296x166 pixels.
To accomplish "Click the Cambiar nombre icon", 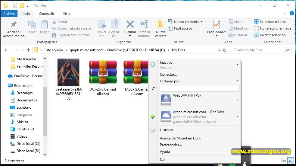I will click(144, 24).
